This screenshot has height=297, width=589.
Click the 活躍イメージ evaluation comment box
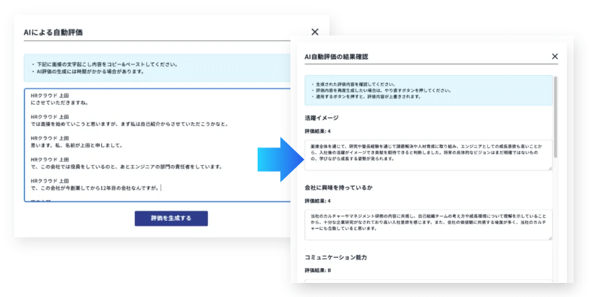(x=427, y=155)
